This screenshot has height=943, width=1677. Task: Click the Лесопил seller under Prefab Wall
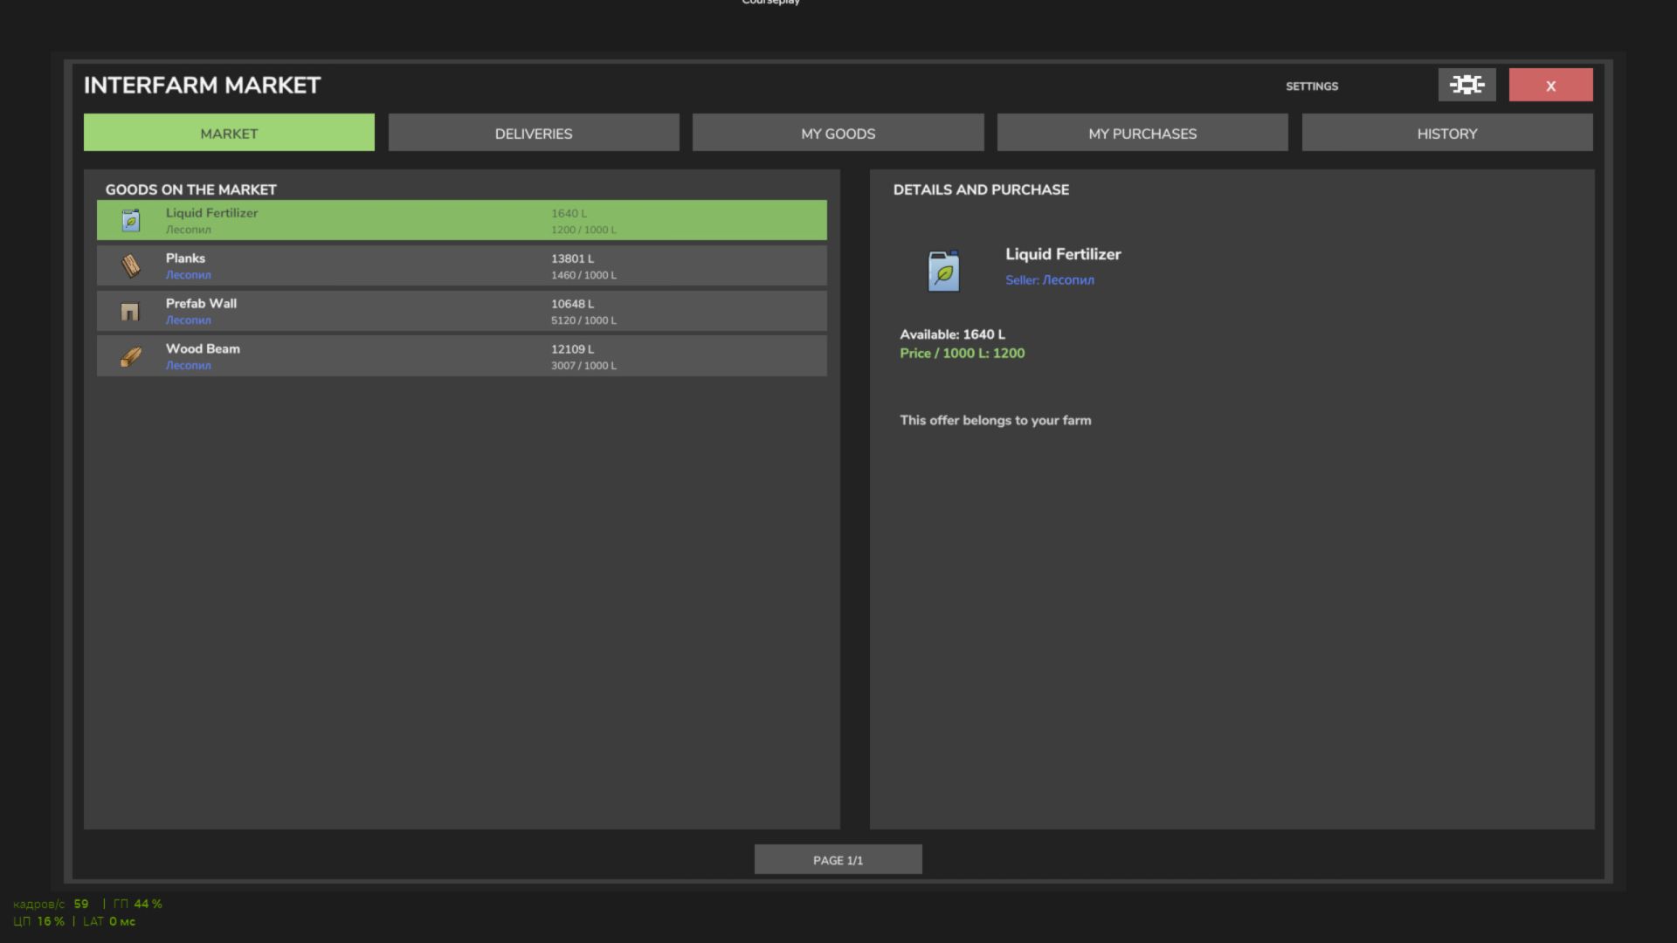tap(188, 320)
